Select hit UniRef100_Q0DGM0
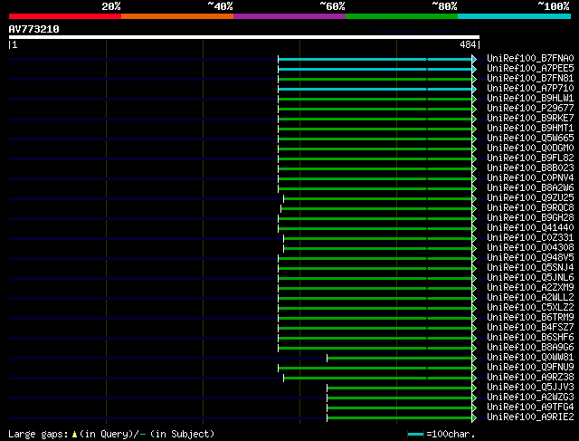The height and width of the screenshot is (441, 579). tap(530, 149)
